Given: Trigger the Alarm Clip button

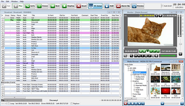Looking at the screenshot, I should pos(123,6).
